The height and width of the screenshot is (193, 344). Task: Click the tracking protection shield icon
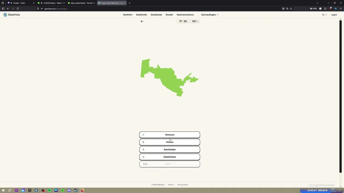(38, 9)
